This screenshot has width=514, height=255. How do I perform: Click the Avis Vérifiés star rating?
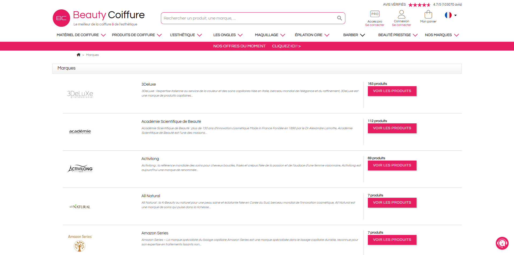tap(419, 5)
